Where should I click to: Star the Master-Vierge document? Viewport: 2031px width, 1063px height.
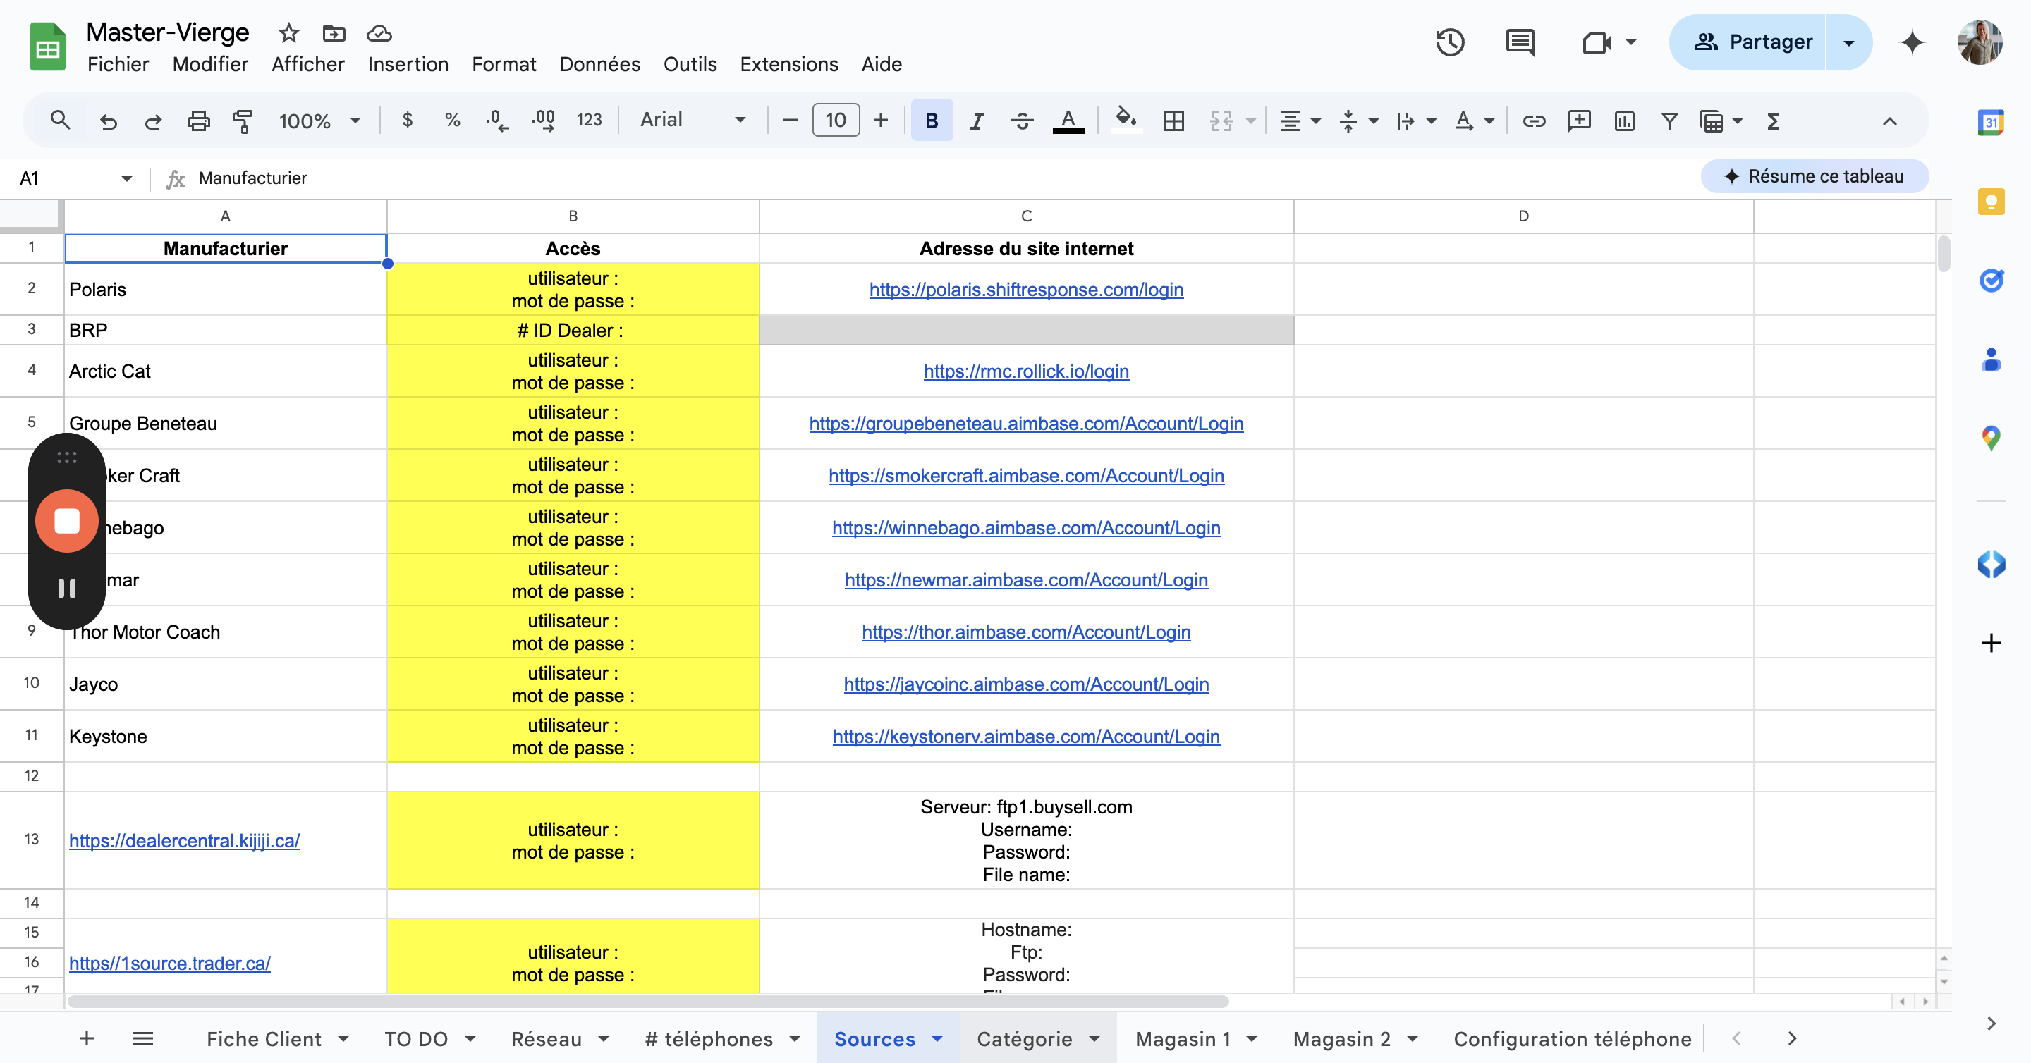(x=288, y=33)
